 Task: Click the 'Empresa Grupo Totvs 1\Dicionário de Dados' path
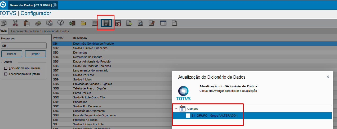click(x=40, y=31)
